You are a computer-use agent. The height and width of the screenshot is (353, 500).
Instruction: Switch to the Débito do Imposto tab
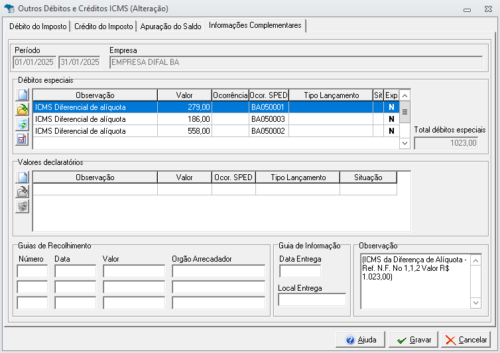point(38,26)
